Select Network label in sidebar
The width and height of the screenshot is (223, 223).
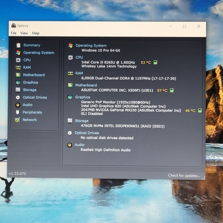coord(30,120)
